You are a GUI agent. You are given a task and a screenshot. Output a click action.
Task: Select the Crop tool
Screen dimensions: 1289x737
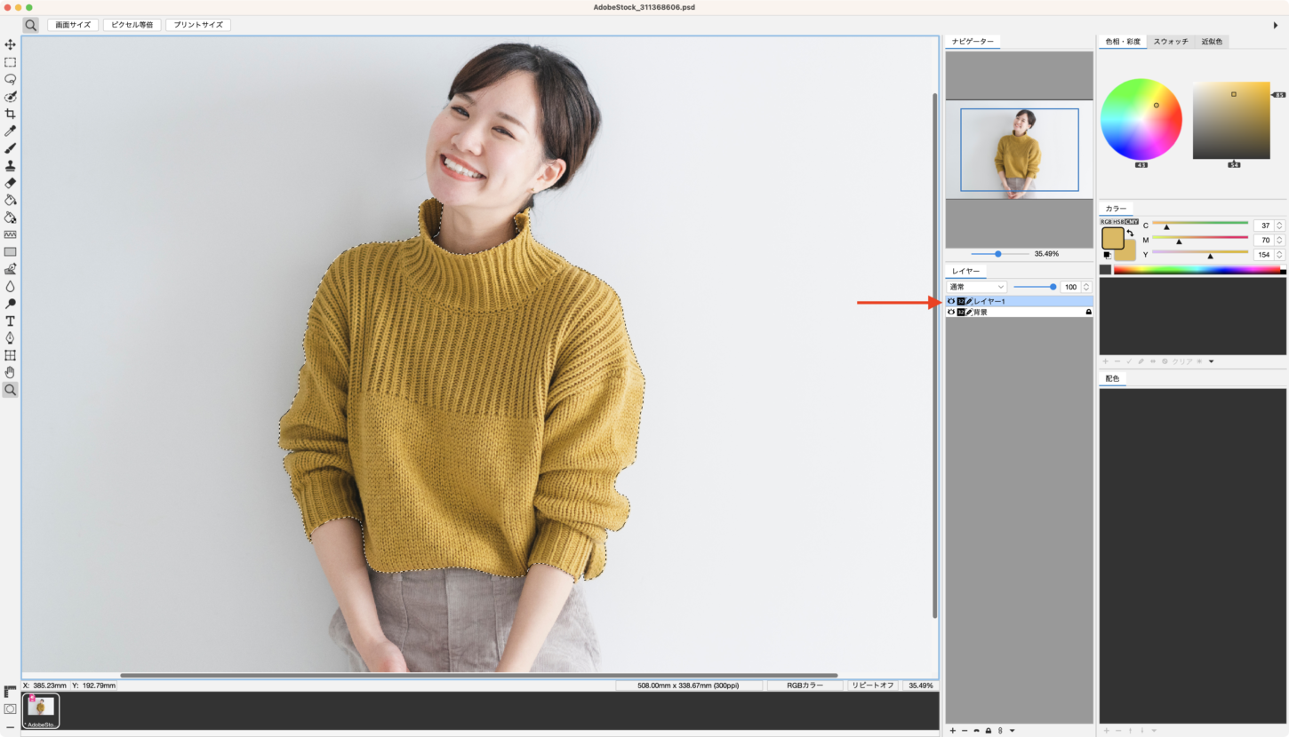click(10, 114)
